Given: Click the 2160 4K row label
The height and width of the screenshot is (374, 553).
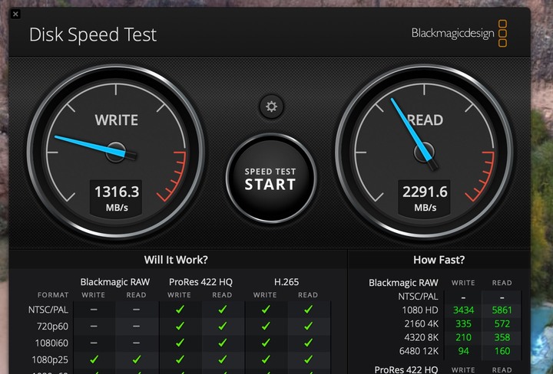Looking at the screenshot, I should 422,323.
